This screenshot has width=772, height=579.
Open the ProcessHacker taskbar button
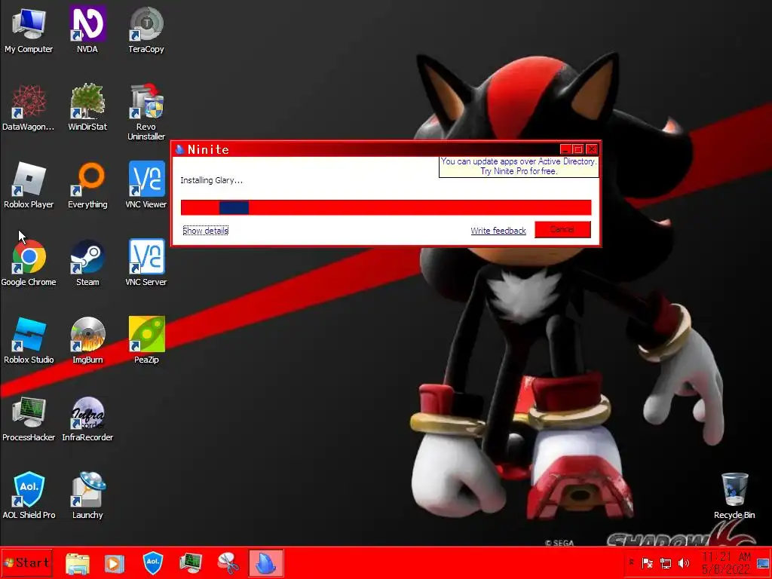[x=191, y=563]
